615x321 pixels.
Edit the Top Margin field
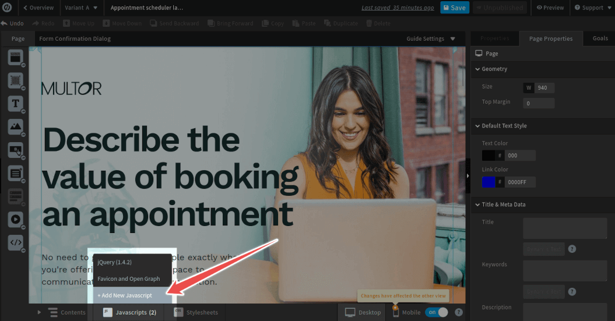click(x=539, y=104)
